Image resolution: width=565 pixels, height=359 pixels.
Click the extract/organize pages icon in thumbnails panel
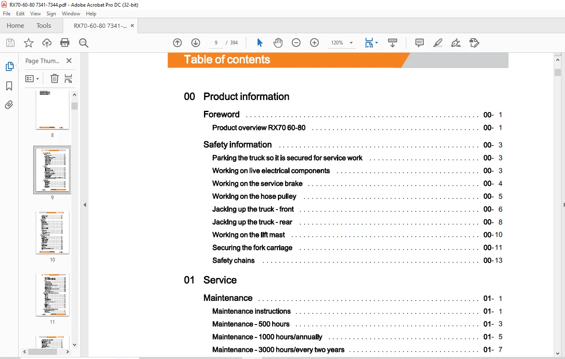(69, 78)
